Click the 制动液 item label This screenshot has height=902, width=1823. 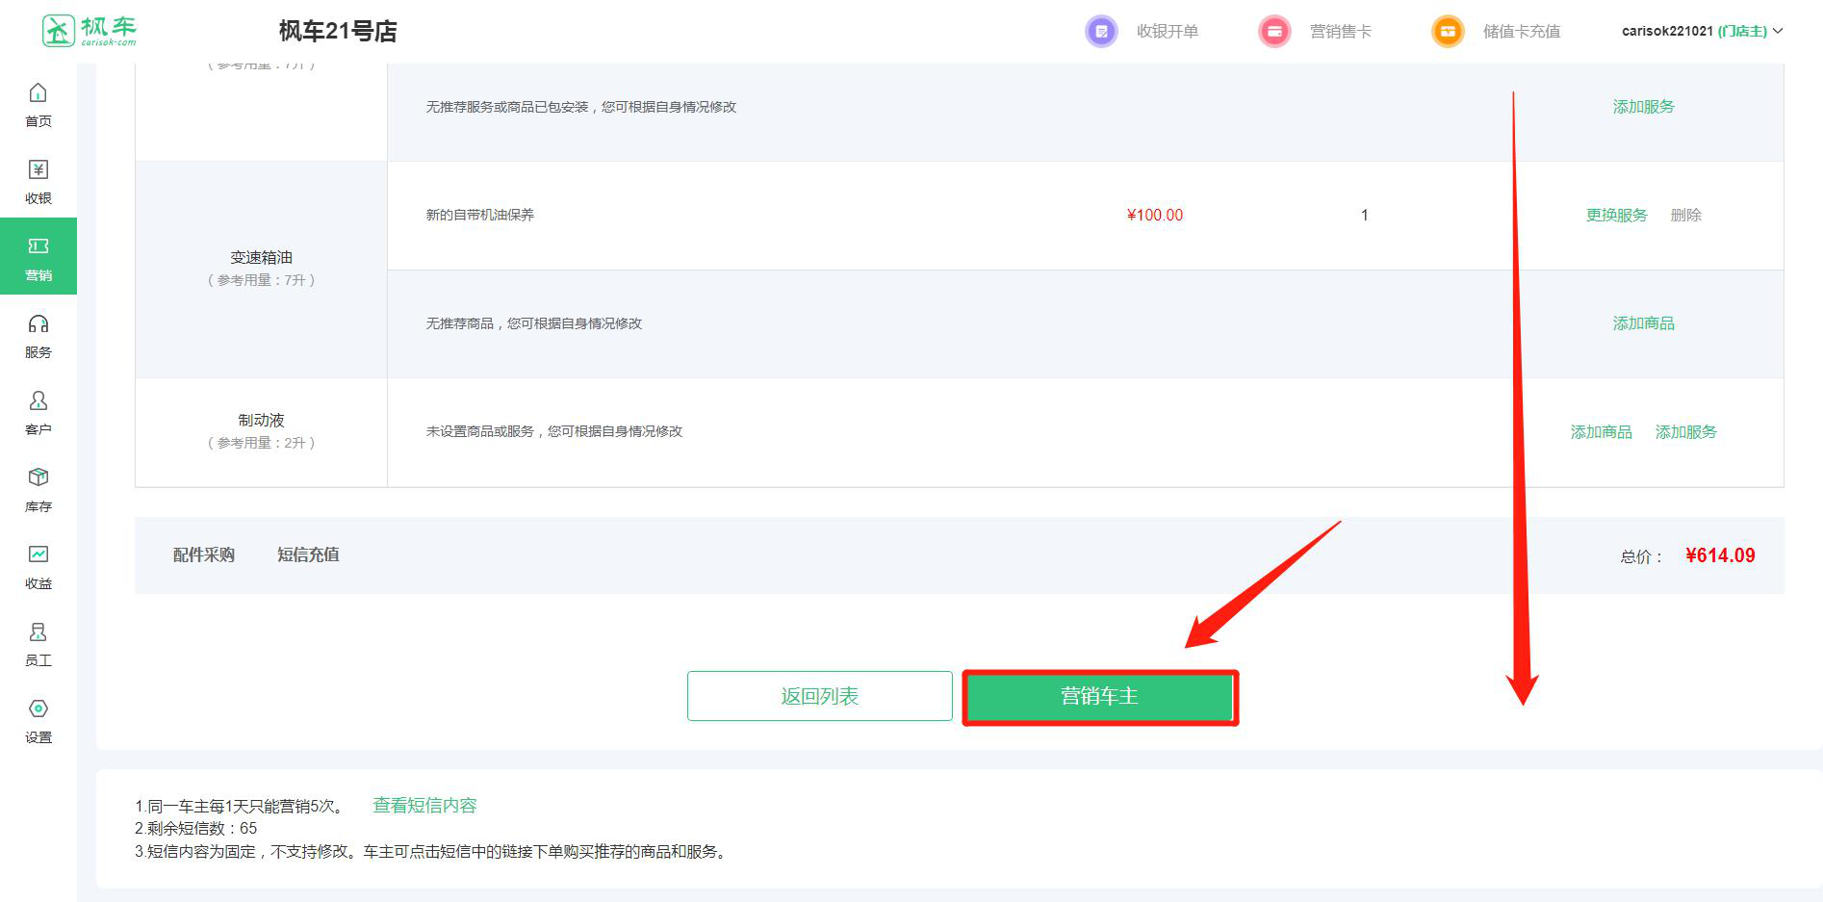262,420
